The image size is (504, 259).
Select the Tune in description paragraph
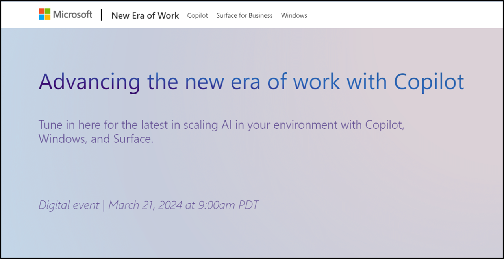click(221, 131)
